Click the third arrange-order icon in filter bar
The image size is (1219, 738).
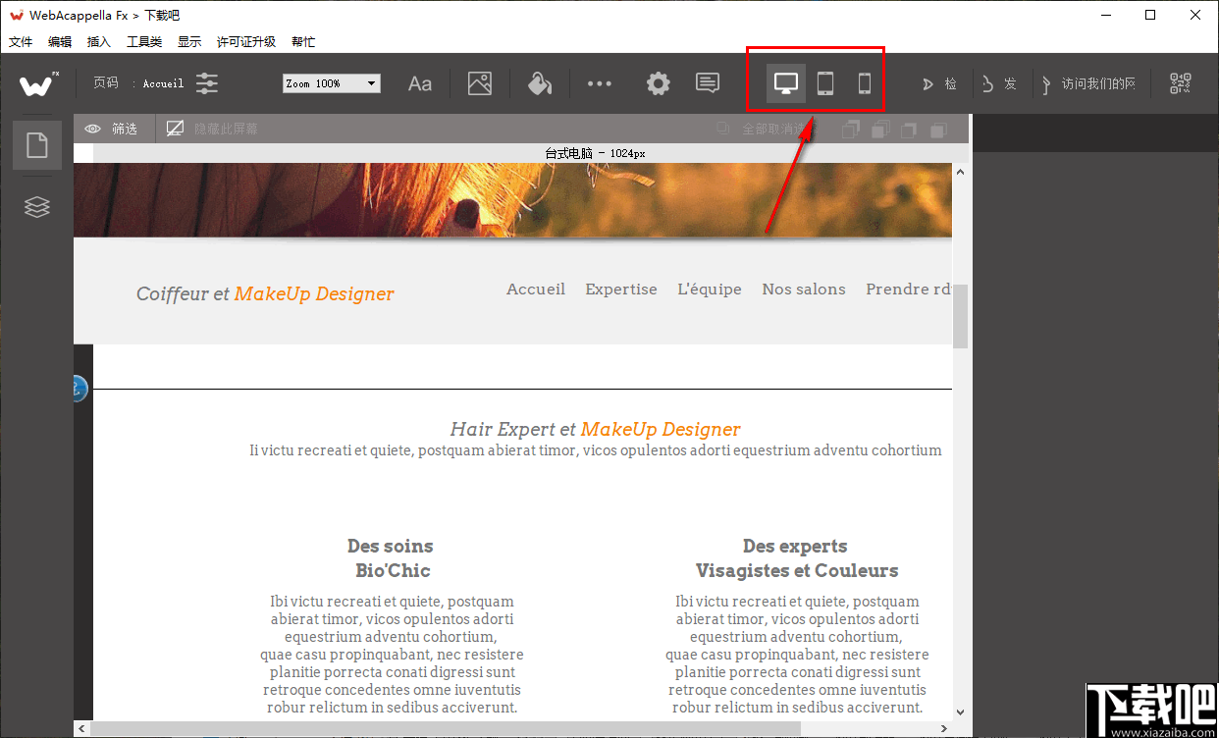910,129
